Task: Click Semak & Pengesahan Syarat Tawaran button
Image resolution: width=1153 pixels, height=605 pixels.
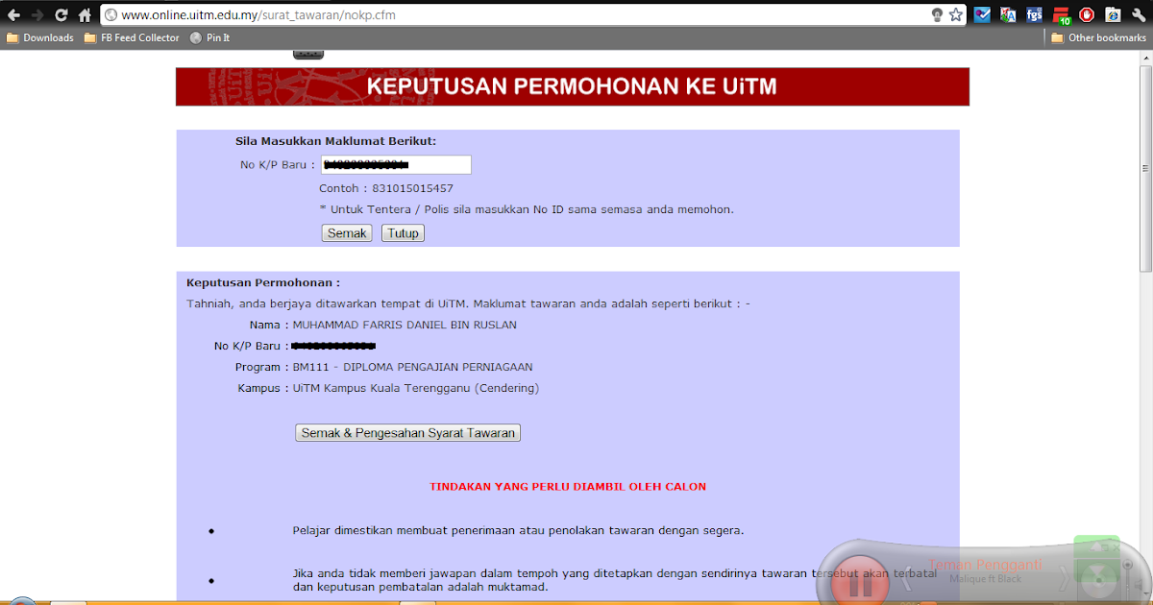Action: click(x=407, y=433)
